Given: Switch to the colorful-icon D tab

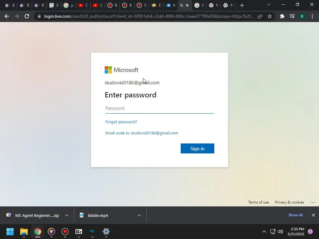Looking at the screenshot, I should pyautogui.click(x=156, y=5).
